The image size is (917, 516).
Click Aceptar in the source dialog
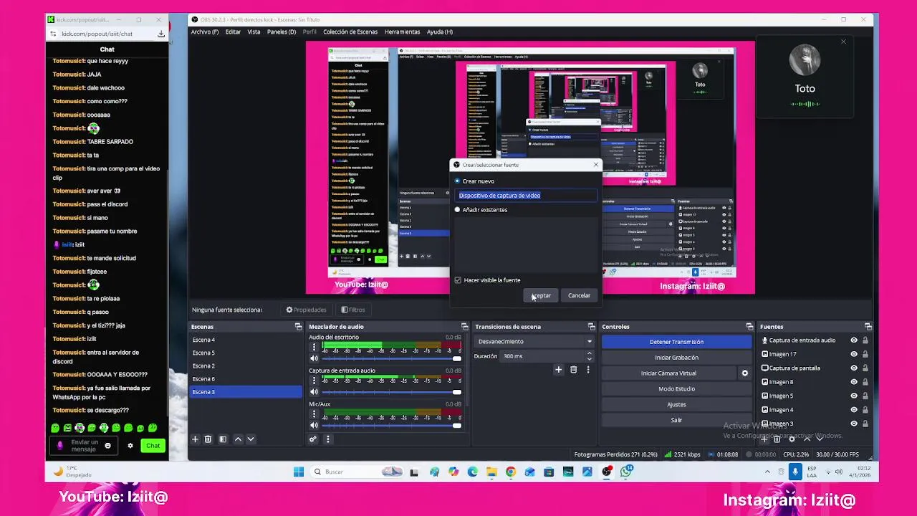click(x=542, y=296)
